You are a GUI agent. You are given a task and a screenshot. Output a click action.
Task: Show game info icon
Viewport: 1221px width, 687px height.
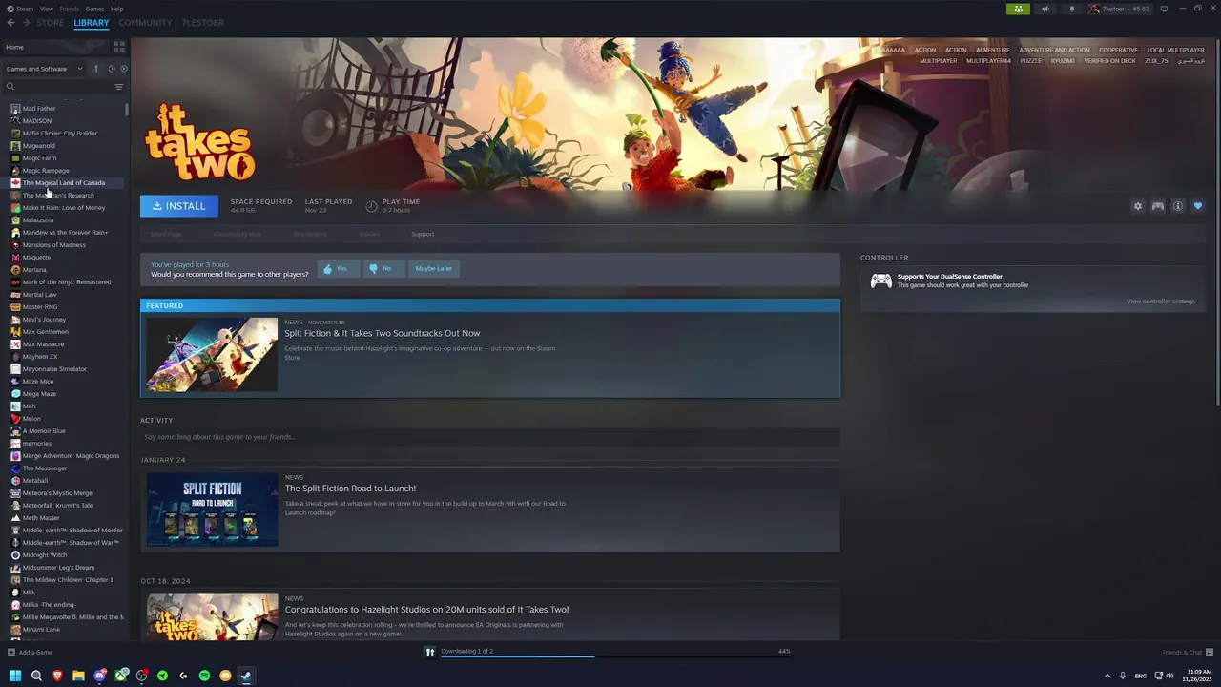(1178, 206)
